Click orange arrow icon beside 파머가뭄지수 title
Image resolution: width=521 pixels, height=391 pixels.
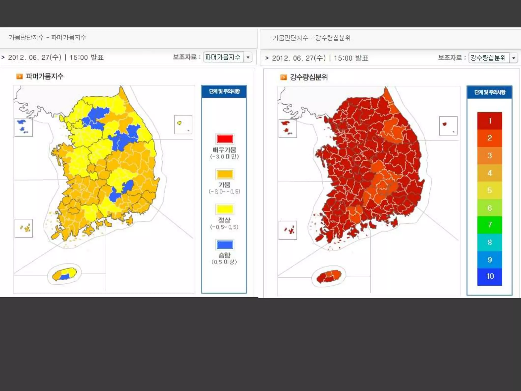19,76
